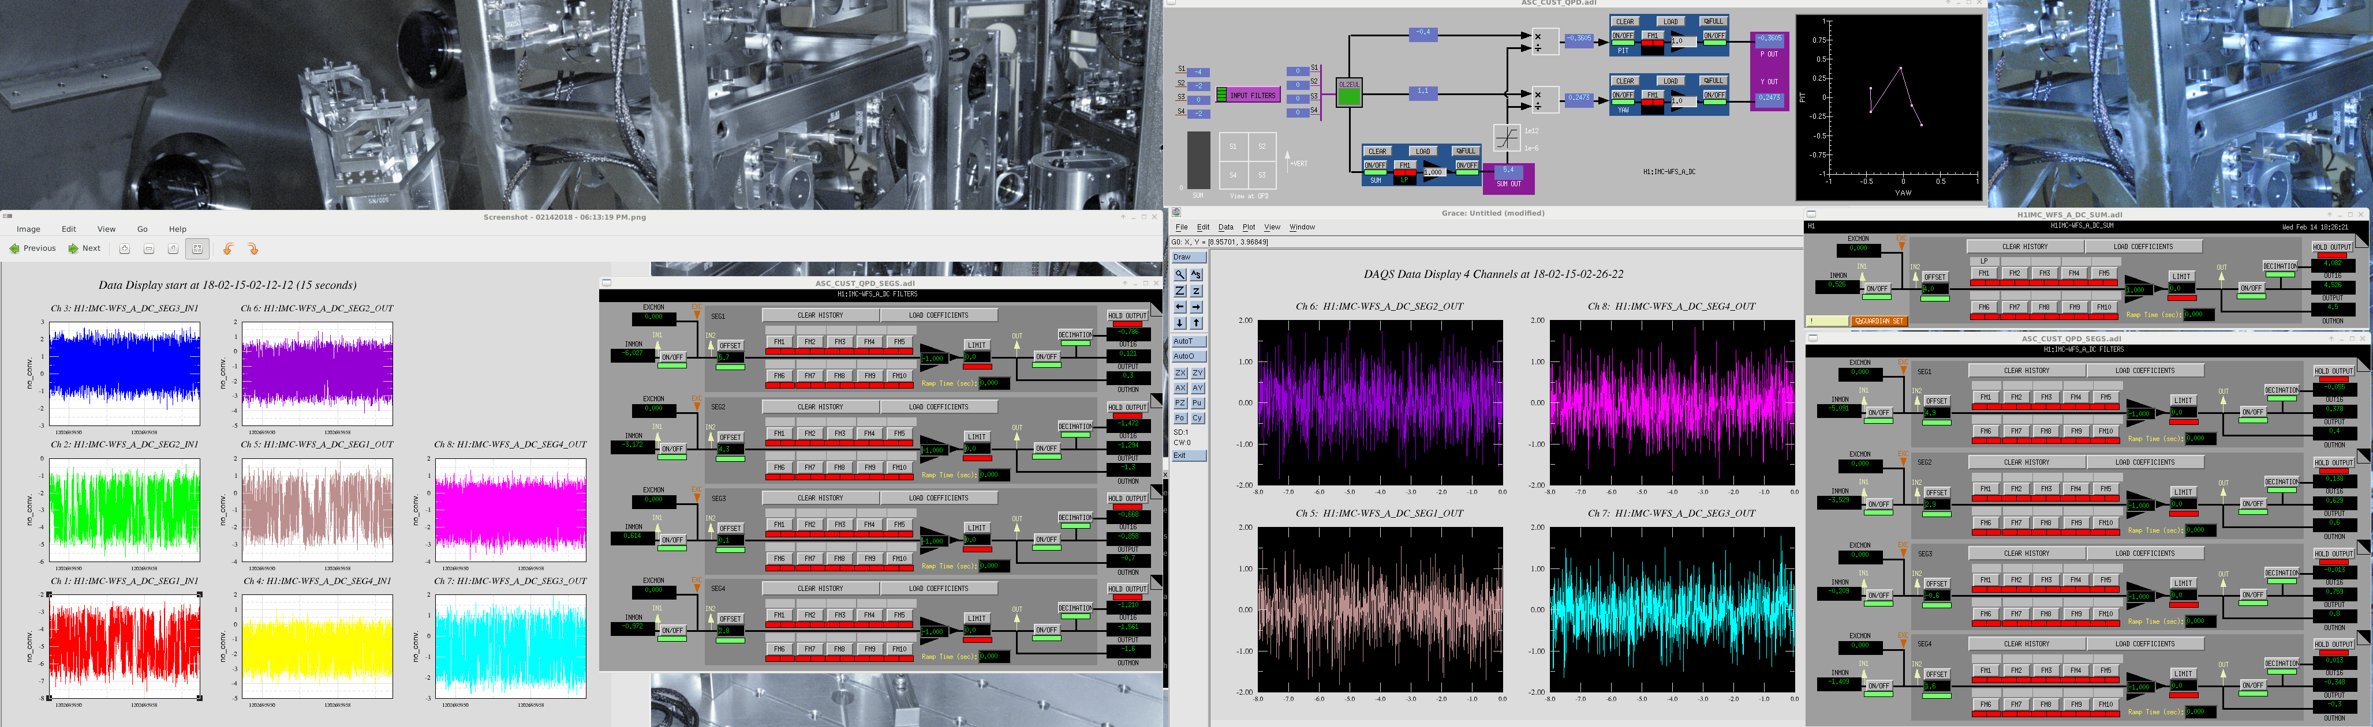Open the GUARDIAN SET related display menu
Screen dimensions: 2373x727
[x=1878, y=321]
